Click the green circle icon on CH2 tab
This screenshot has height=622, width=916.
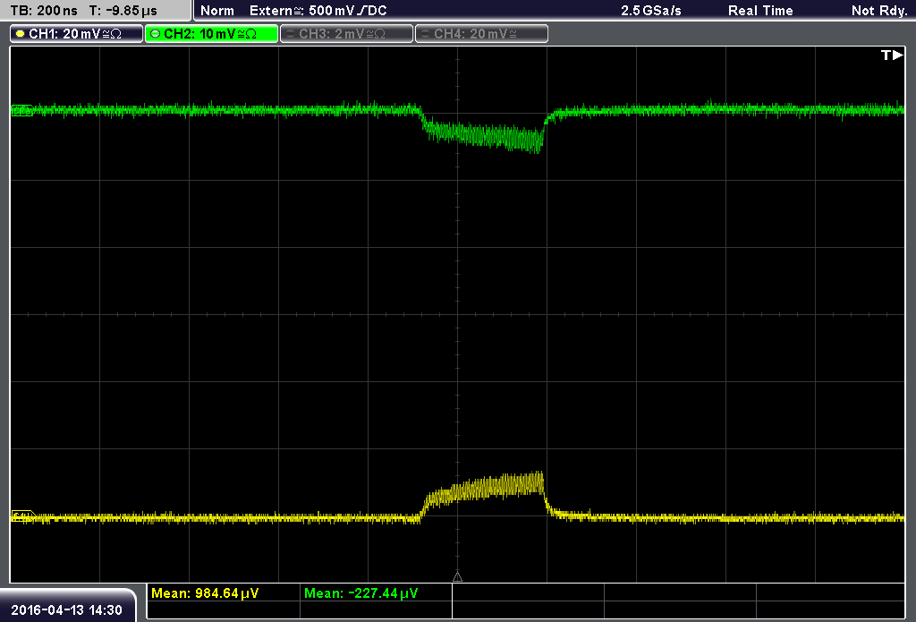(155, 34)
